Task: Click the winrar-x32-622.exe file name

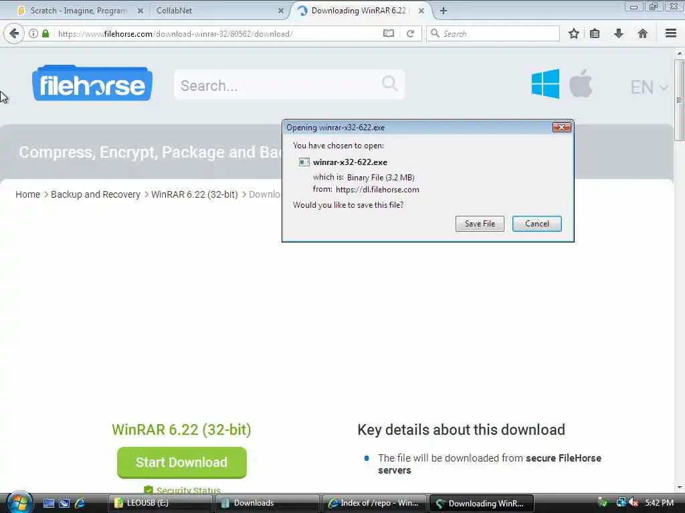Action: (x=350, y=162)
